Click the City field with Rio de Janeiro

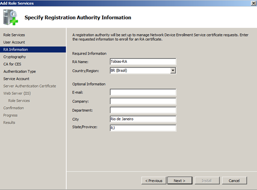tap(143, 119)
